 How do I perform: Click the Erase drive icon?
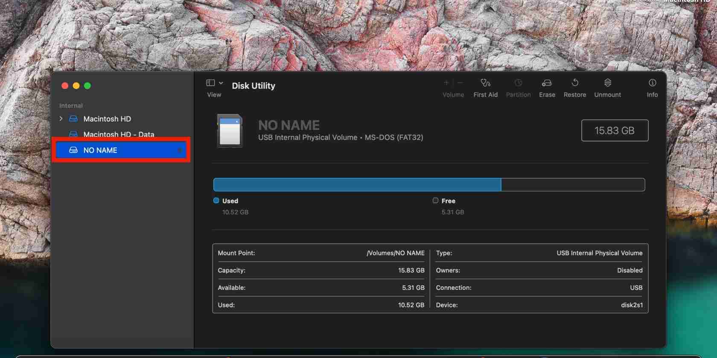click(547, 83)
